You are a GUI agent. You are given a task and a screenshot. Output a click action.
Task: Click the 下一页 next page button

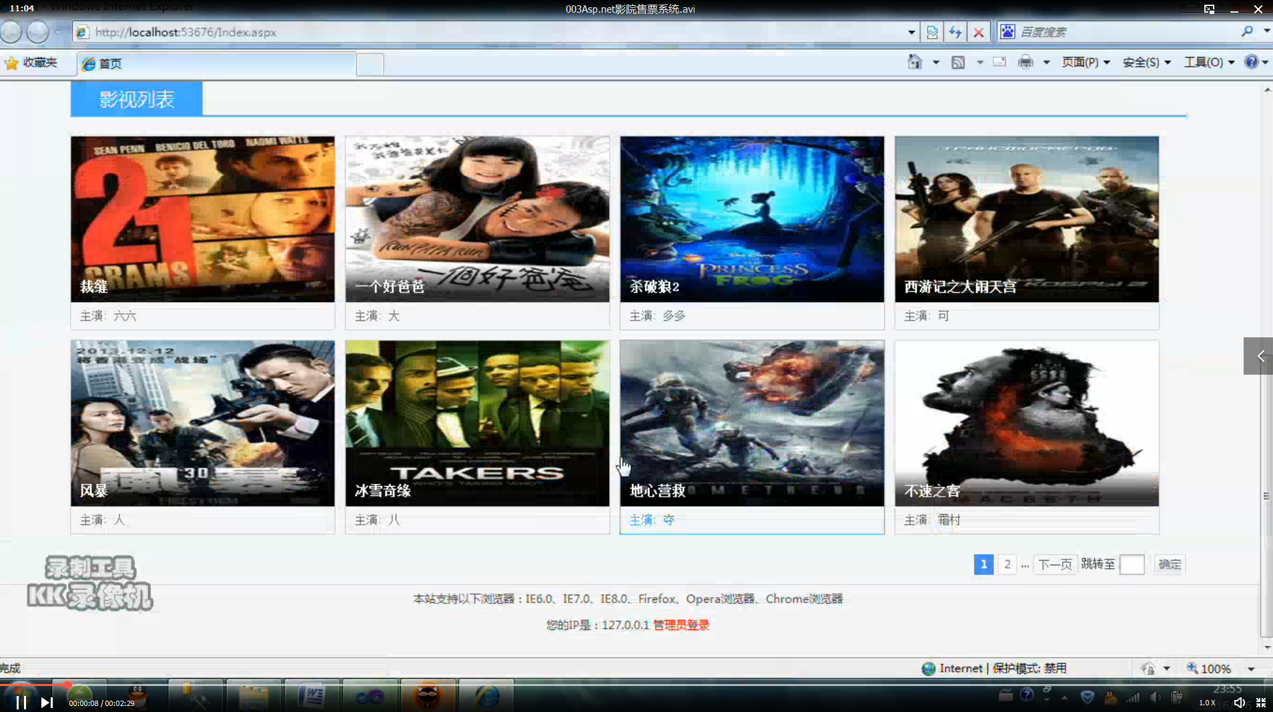coord(1055,565)
